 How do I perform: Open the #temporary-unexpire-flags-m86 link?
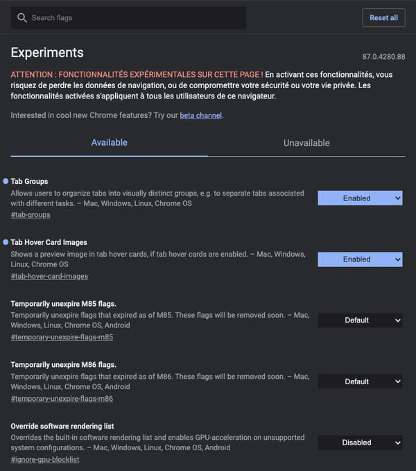click(x=62, y=399)
